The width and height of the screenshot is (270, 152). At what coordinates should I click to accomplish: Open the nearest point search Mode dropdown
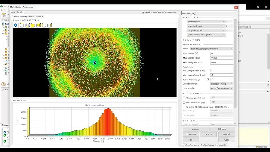coord(211,49)
